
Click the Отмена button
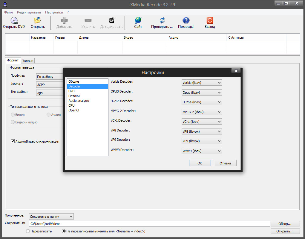pos(226,163)
